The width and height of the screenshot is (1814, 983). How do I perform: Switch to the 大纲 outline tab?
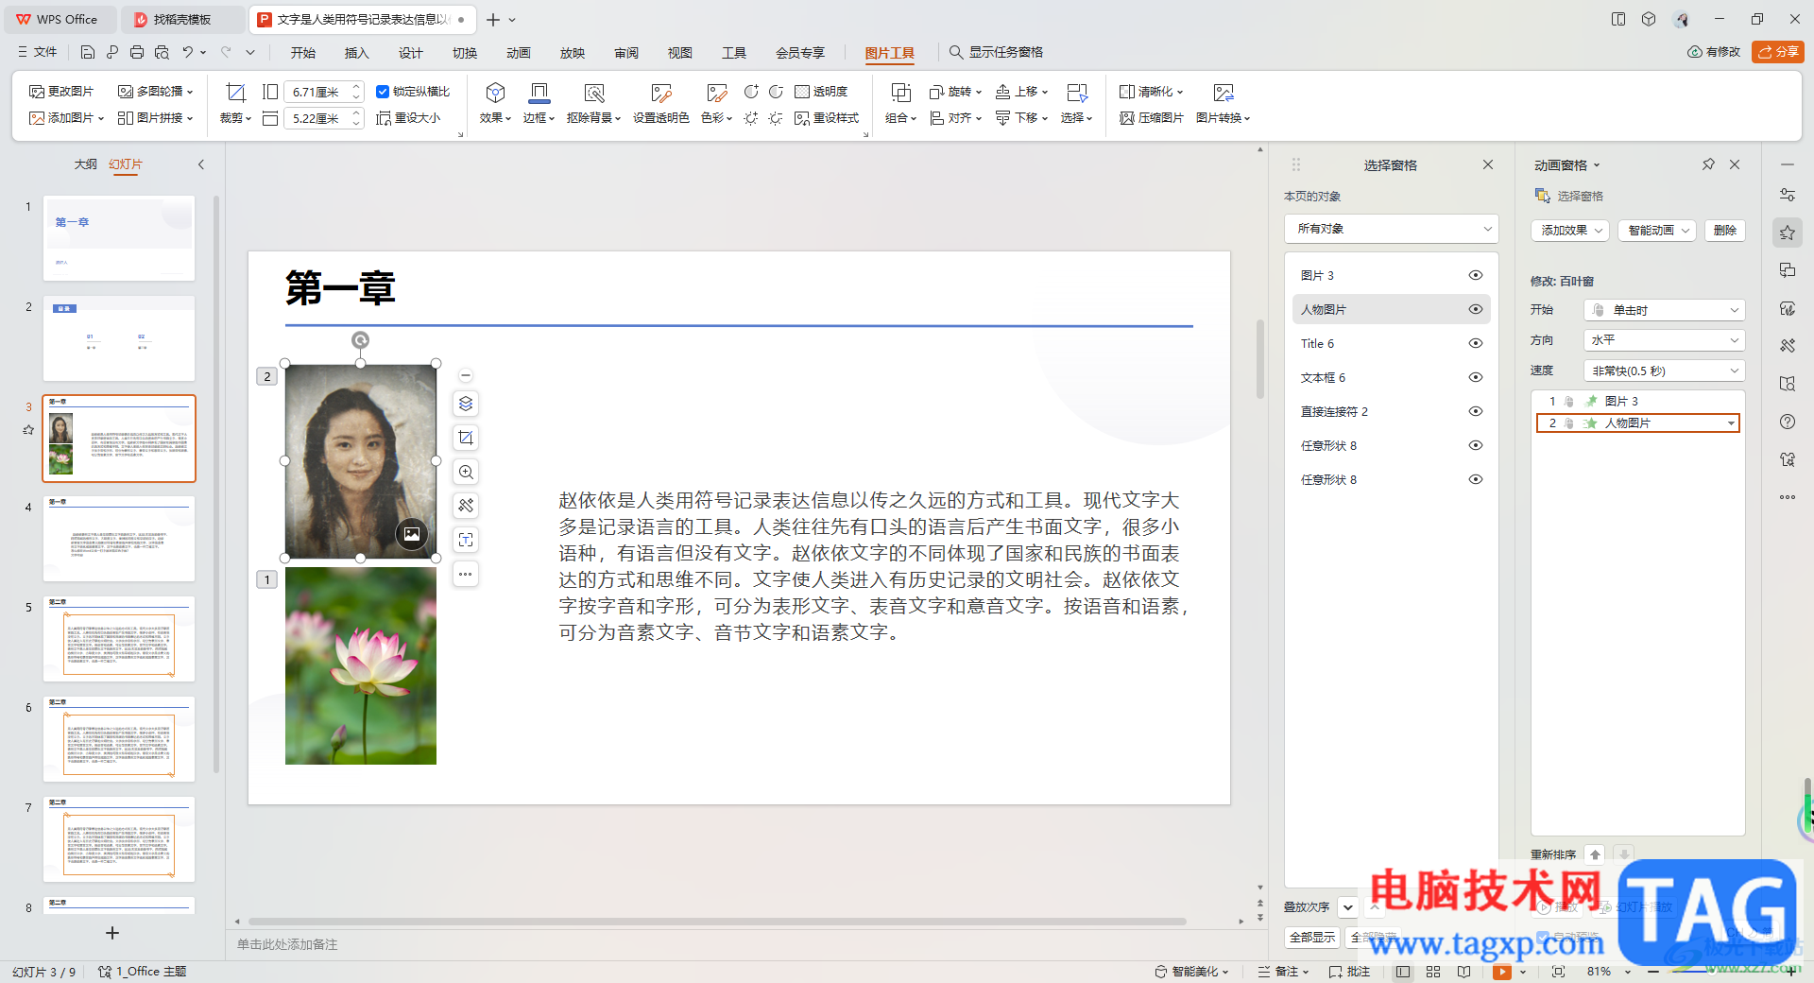pyautogui.click(x=86, y=164)
